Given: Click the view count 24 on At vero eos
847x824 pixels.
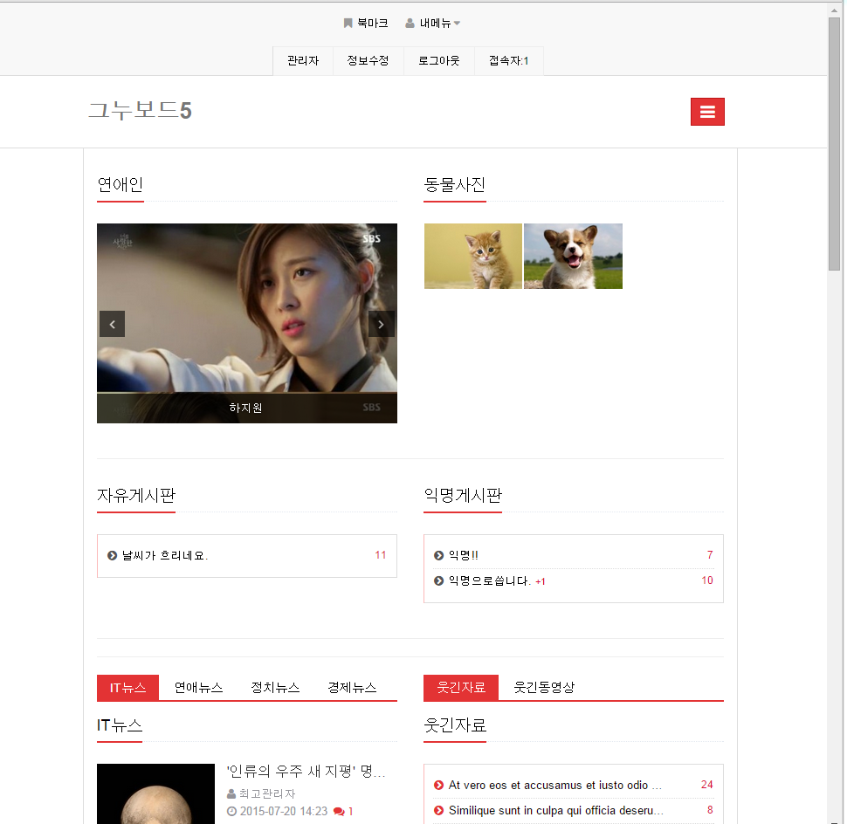Looking at the screenshot, I should point(707,785).
